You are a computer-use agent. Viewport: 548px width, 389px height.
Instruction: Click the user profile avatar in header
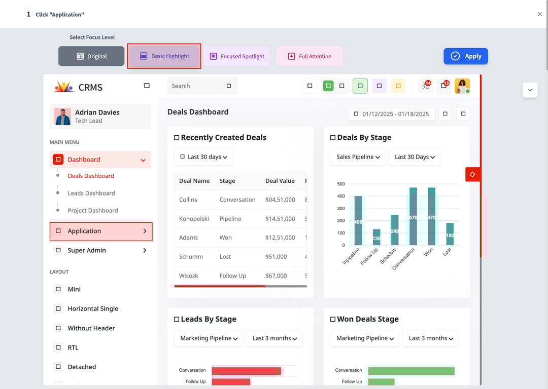tap(462, 86)
